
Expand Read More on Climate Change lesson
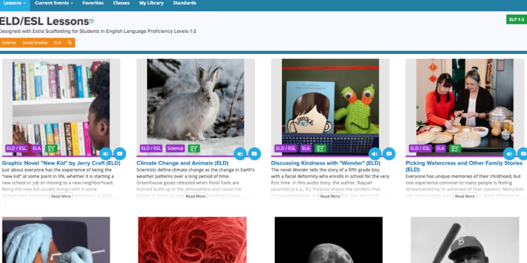coord(196,196)
